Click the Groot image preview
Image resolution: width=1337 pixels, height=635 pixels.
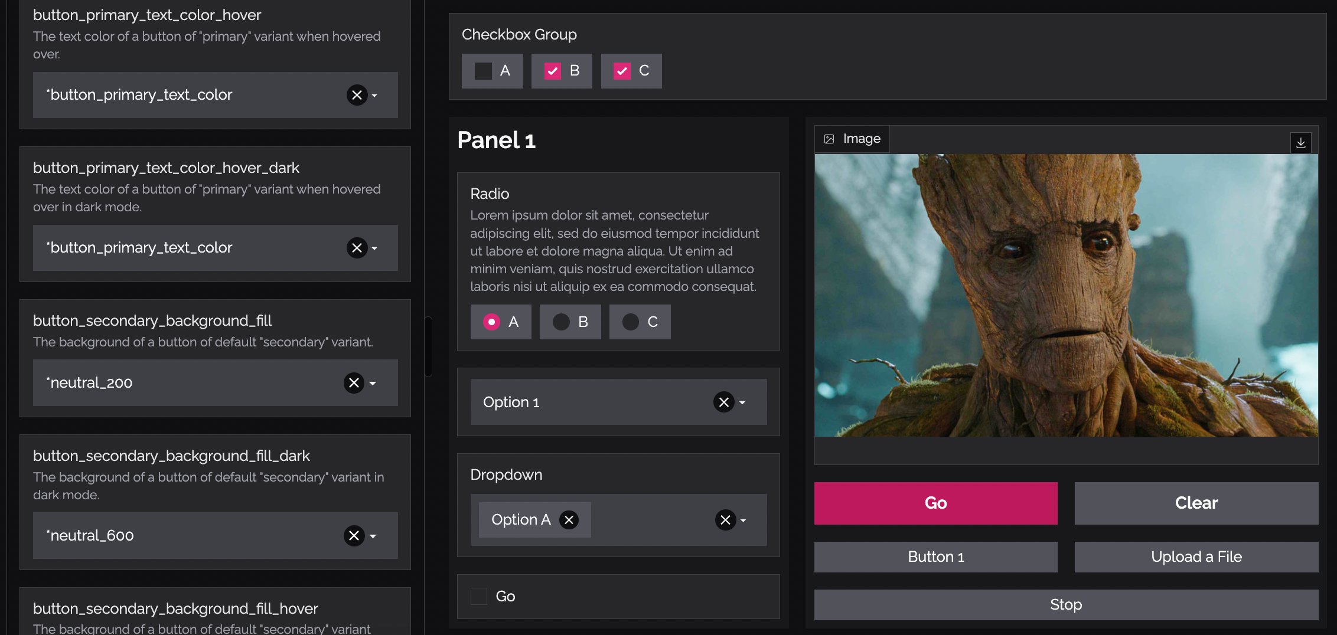tap(1066, 295)
